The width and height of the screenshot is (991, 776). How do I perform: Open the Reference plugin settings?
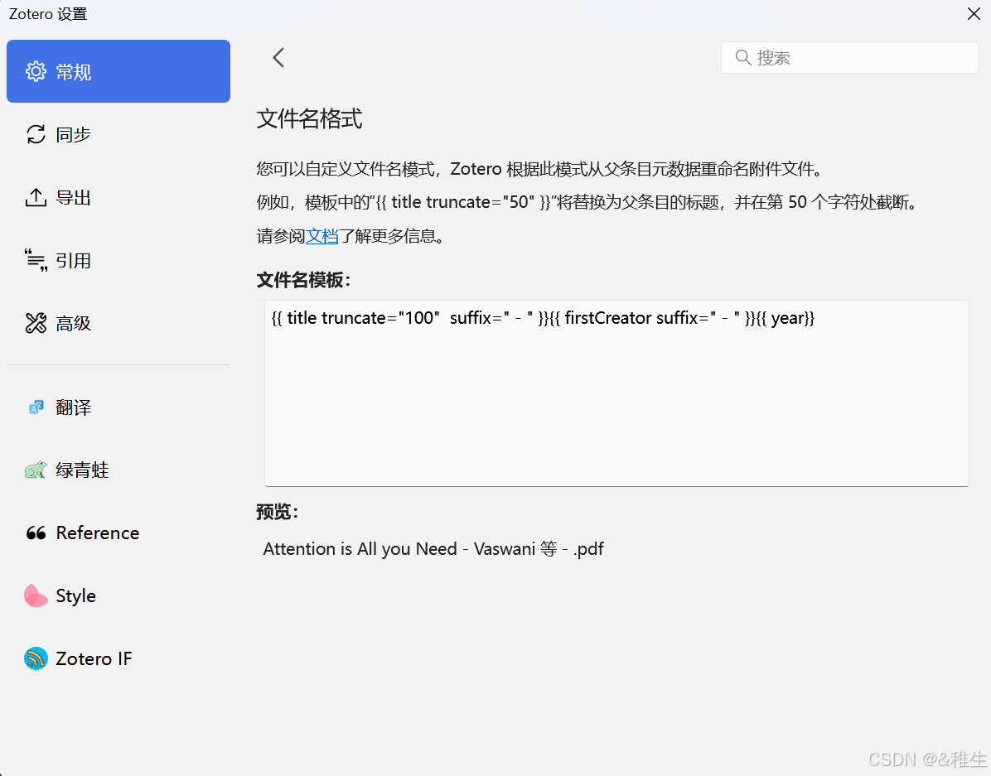coord(118,533)
